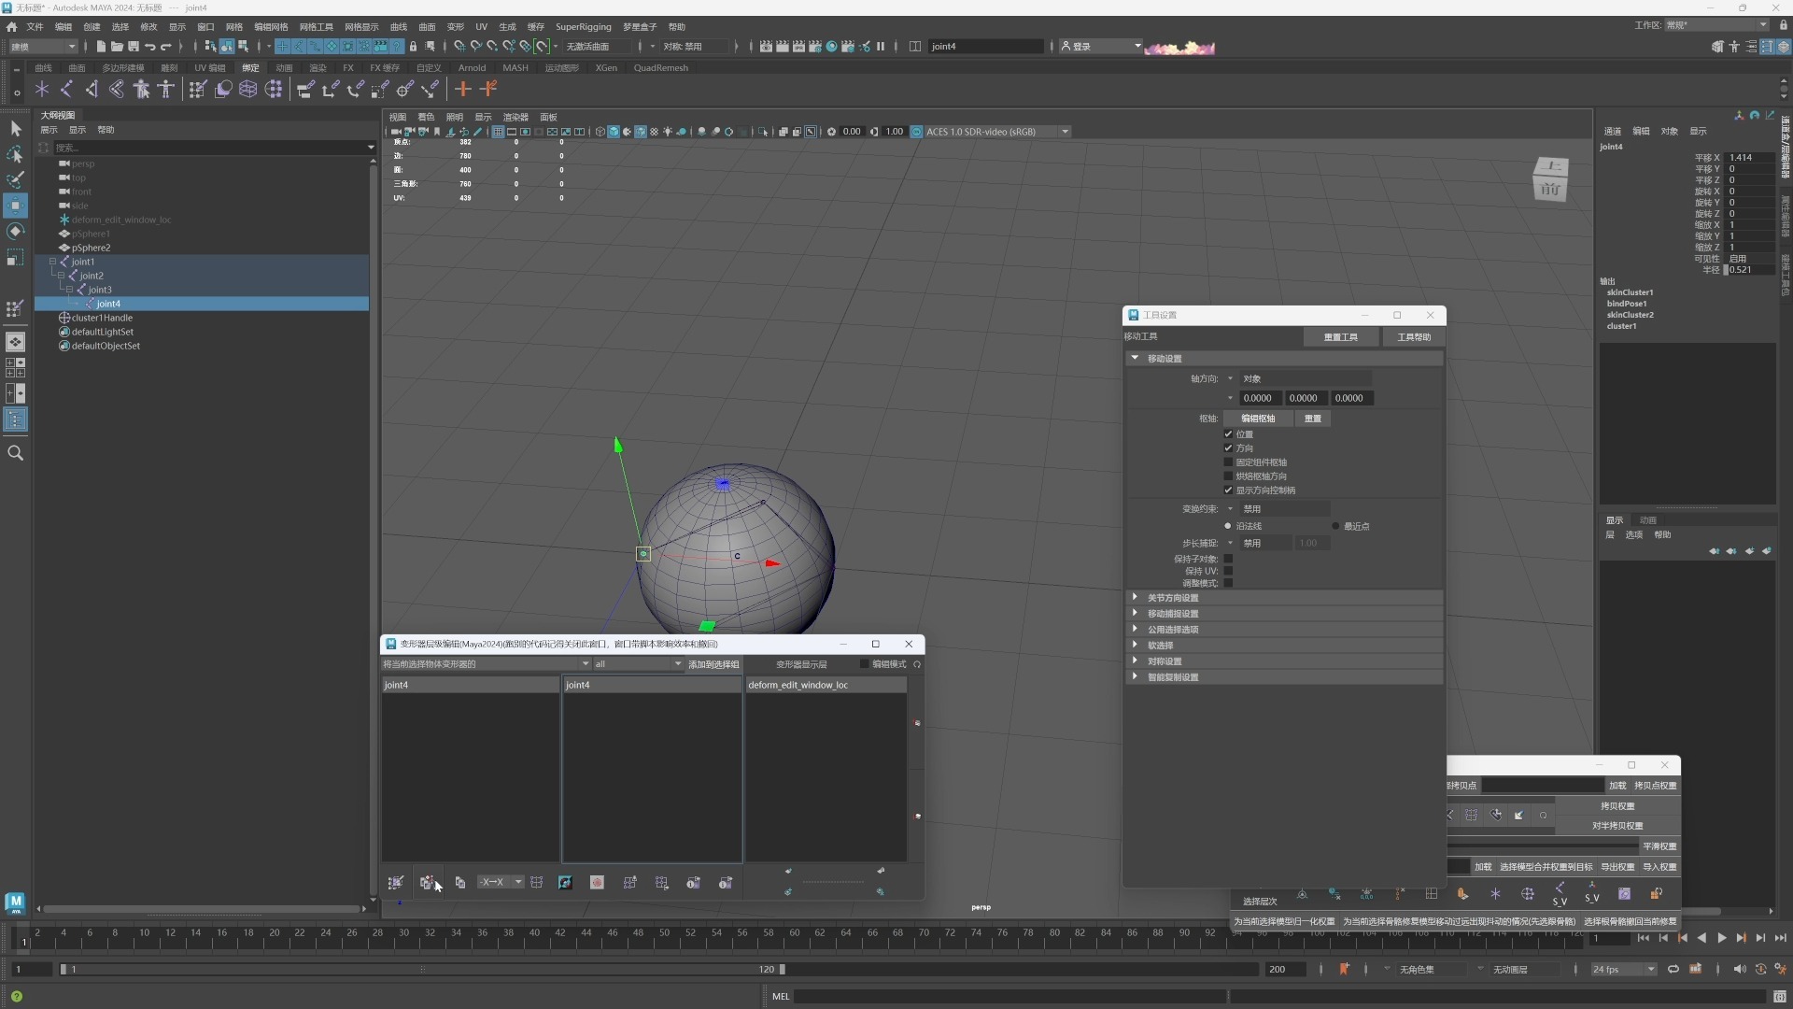Click the New Scene icon in status line
This screenshot has height=1009, width=1793.
pyautogui.click(x=101, y=46)
